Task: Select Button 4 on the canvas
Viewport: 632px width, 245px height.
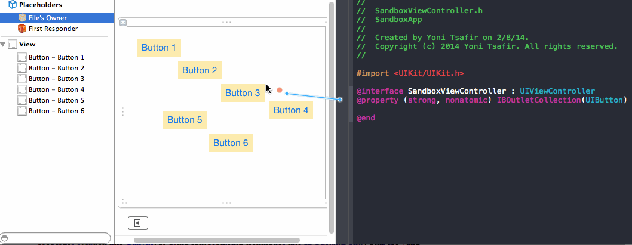Action: 291,110
